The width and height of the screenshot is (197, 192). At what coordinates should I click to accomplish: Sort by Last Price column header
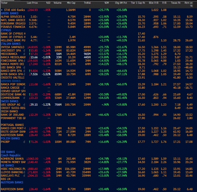(x=33, y=3)
